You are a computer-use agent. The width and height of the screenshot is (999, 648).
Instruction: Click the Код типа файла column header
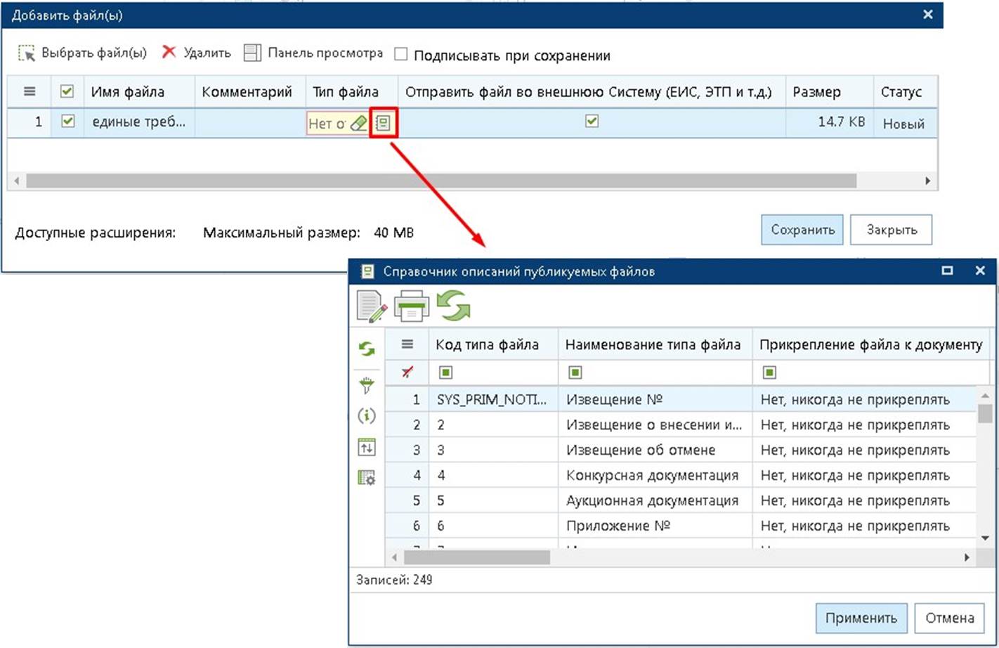pos(493,344)
